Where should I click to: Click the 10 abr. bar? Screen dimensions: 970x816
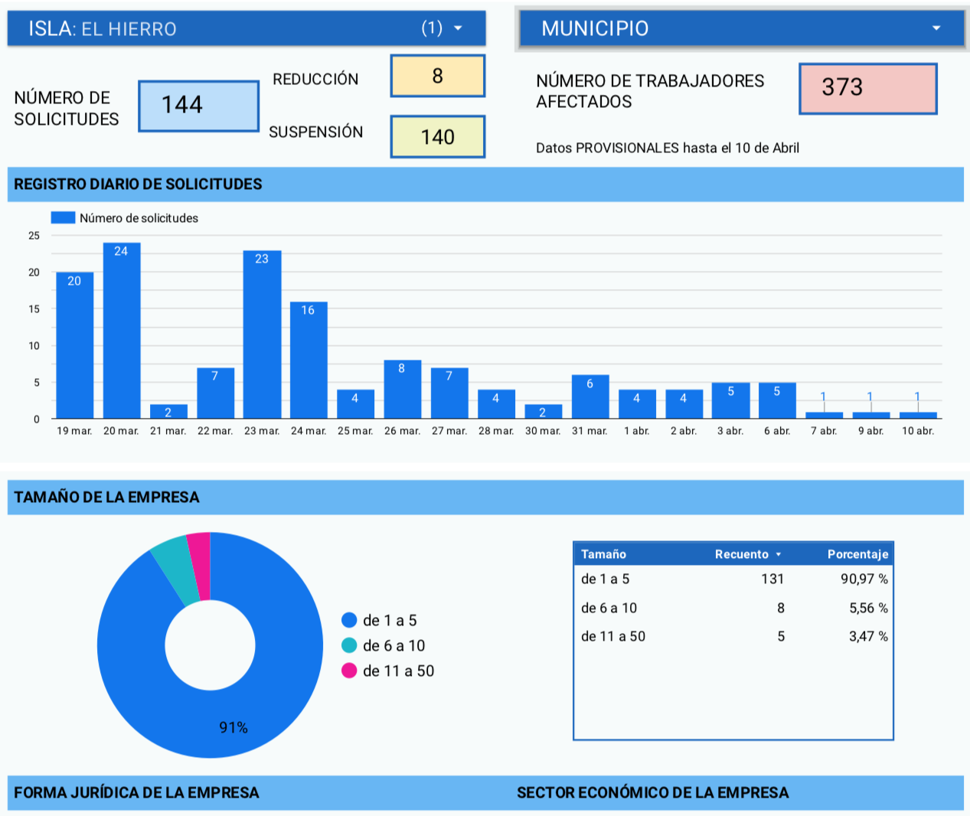918,416
